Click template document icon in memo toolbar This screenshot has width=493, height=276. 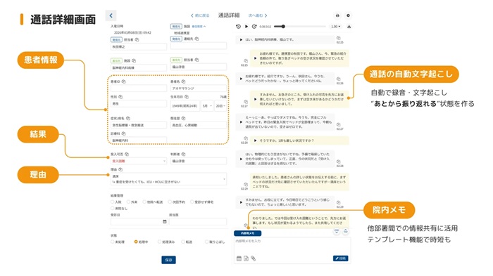(246, 258)
